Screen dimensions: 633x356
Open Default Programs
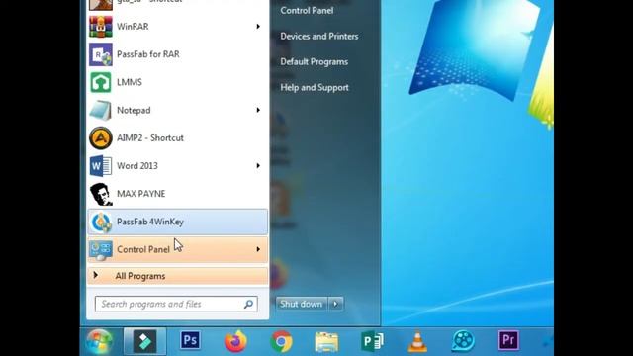[315, 62]
